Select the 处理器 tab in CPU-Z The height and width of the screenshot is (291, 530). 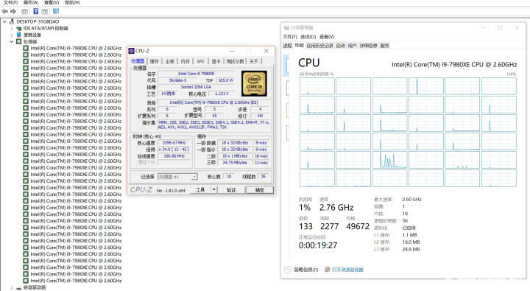point(138,61)
